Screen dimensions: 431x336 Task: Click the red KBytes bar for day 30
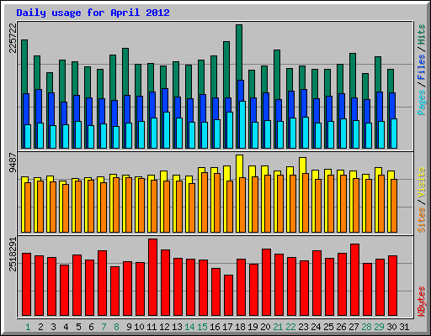click(x=392, y=286)
